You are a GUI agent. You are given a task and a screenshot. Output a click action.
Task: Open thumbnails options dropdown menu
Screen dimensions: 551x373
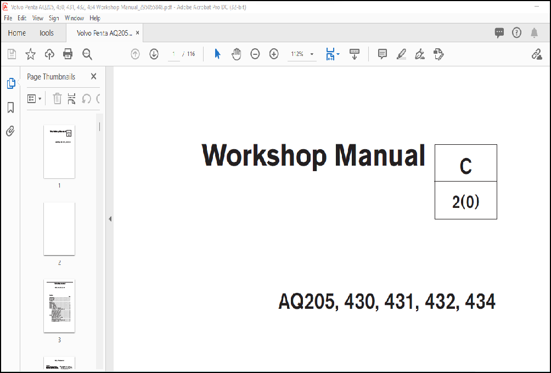(35, 99)
